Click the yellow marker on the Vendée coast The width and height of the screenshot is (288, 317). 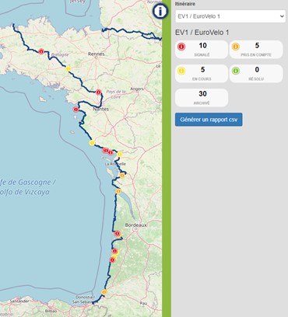click(92, 143)
